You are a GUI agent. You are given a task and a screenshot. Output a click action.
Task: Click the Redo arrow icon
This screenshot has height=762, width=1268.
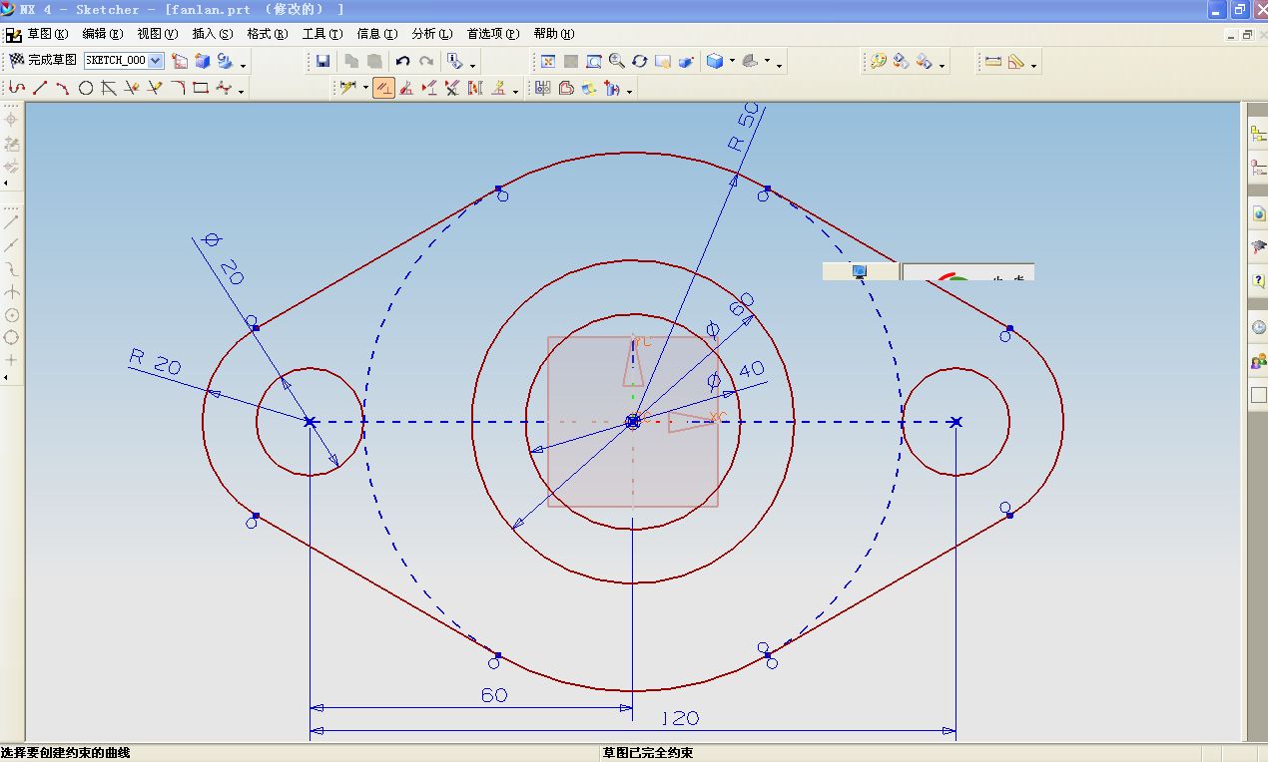[x=426, y=61]
